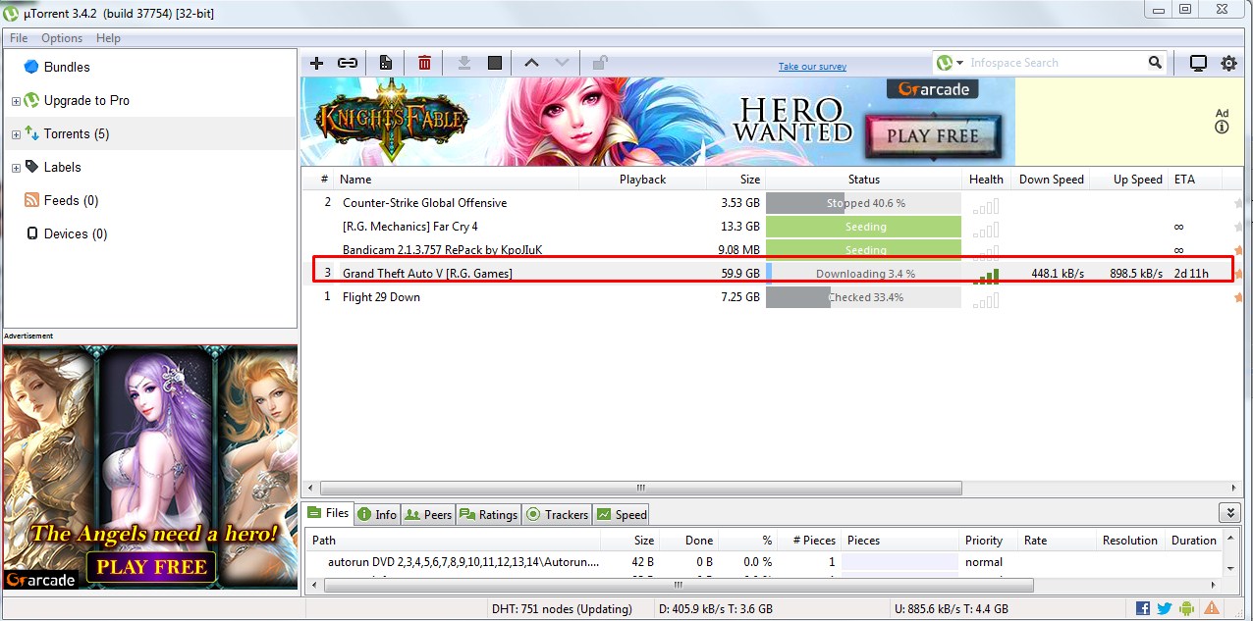The image size is (1253, 621).
Task: Switch to the Peers tab
Action: [x=428, y=513]
